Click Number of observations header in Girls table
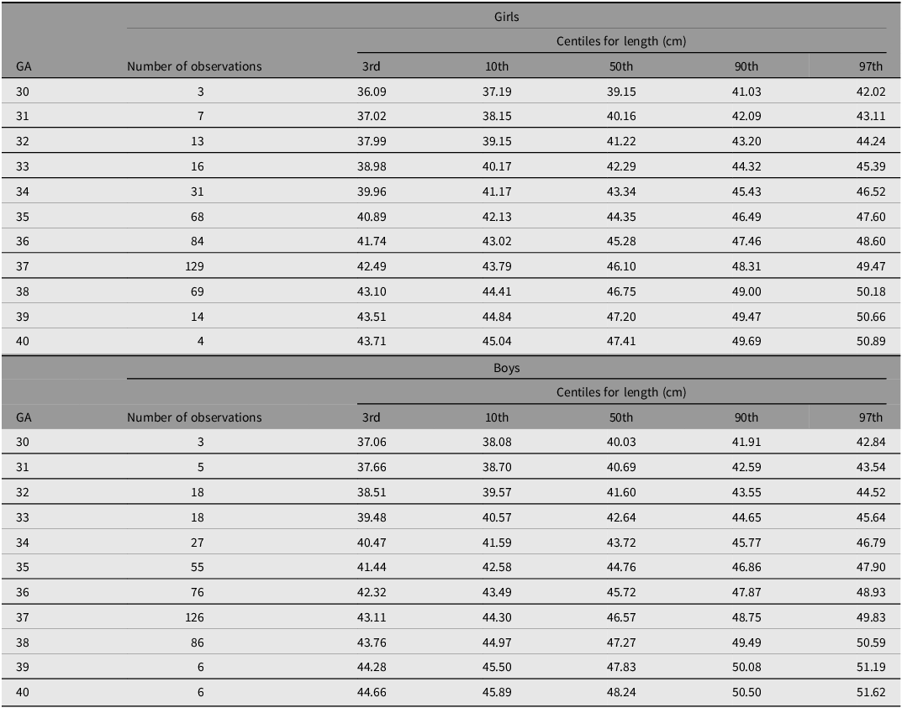This screenshot has height=708, width=902. pos(194,66)
